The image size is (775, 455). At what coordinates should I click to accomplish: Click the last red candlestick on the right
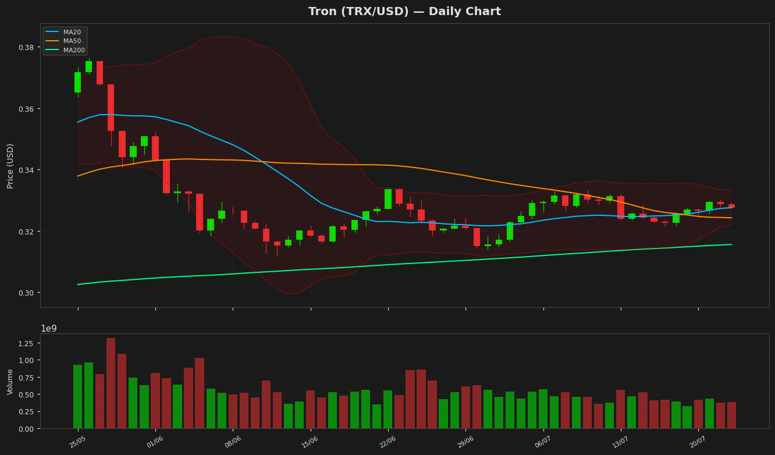point(731,205)
